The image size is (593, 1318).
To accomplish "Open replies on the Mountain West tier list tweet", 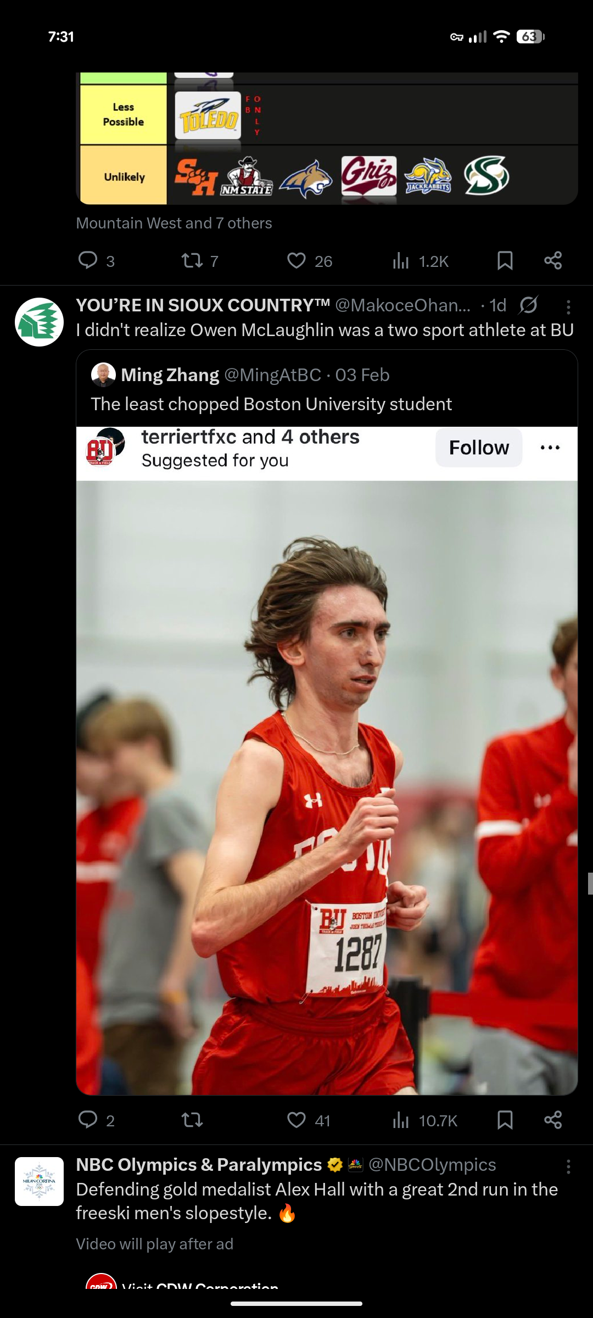I will coord(96,261).
